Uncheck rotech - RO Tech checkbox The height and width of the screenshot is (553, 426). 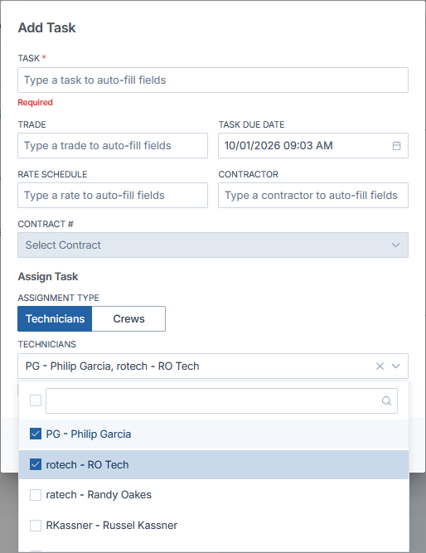(36, 464)
